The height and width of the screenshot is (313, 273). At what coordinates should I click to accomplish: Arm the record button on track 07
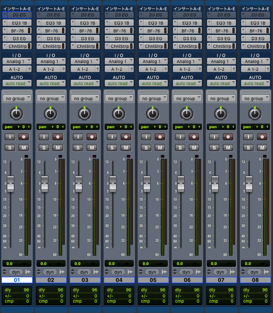pos(228,136)
